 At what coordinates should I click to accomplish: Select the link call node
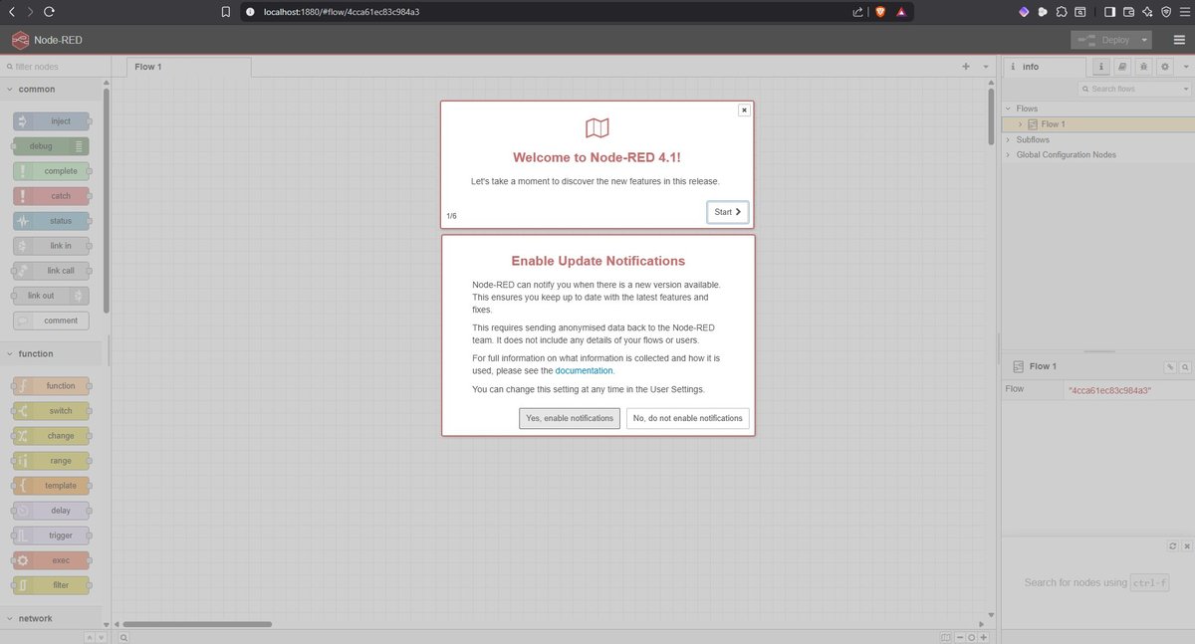(51, 271)
